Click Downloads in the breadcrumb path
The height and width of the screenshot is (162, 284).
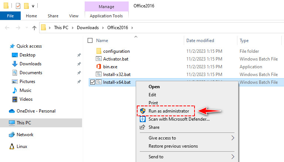click(x=88, y=28)
